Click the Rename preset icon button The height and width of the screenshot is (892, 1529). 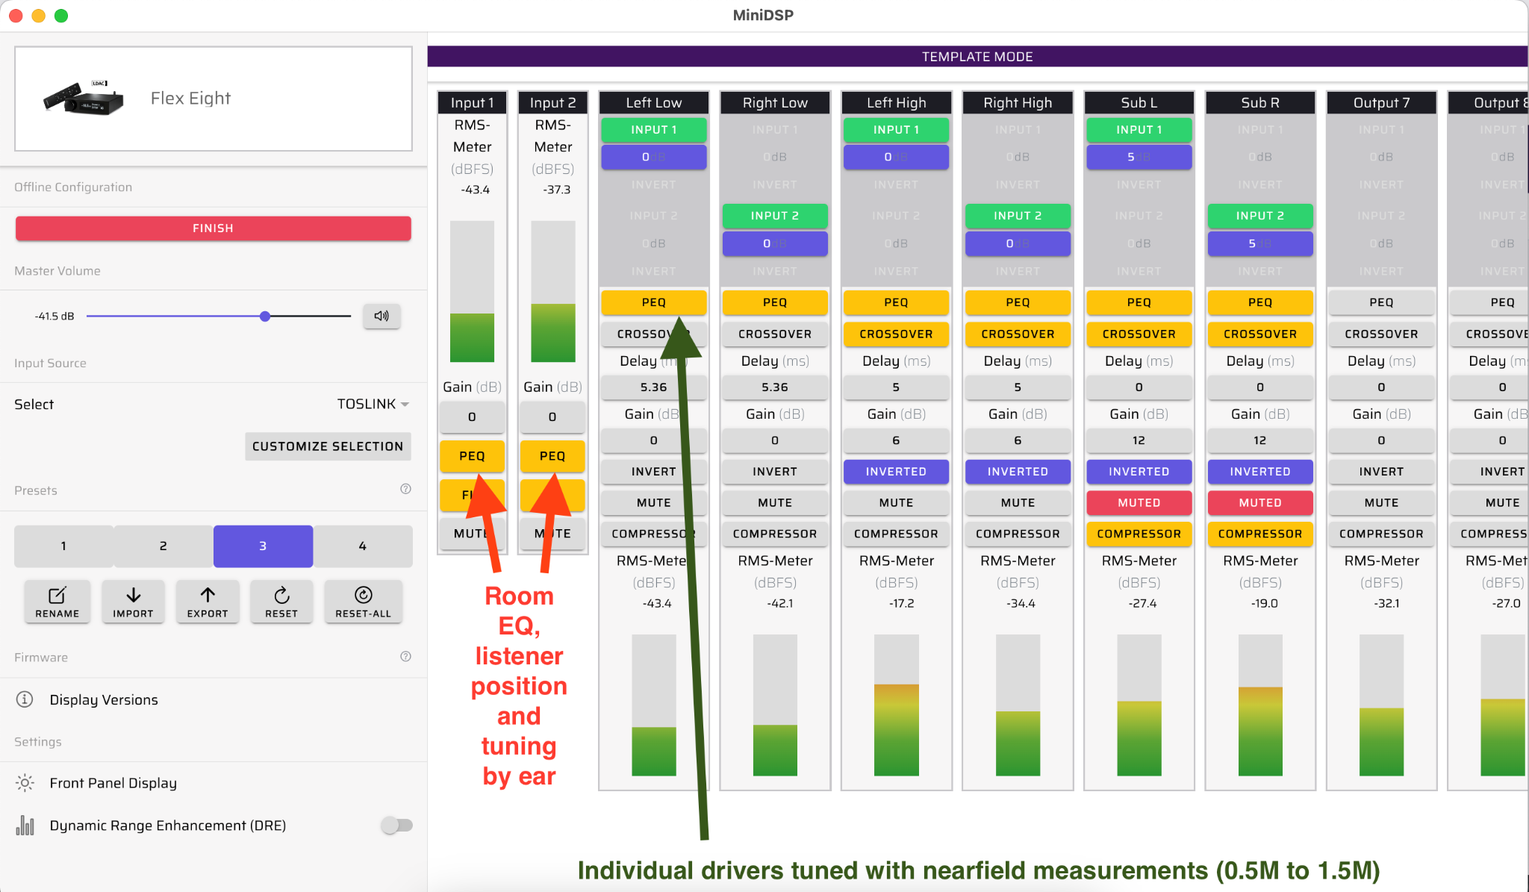tap(57, 601)
